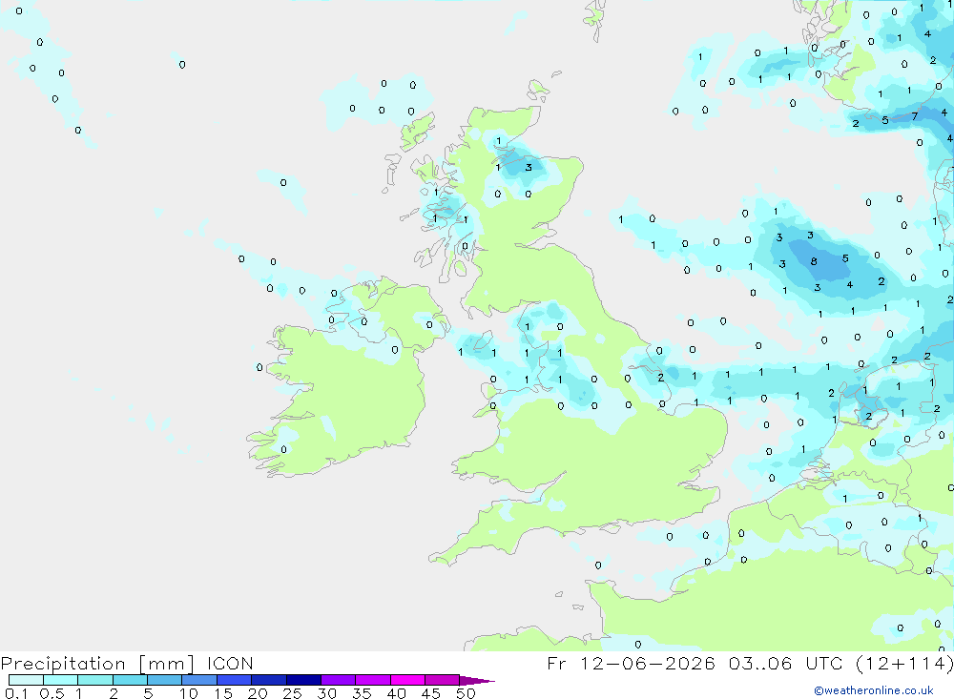Screen dimensions: 954x699
Task: Click the '7' precipitation value near Norway
Action: pos(915,116)
